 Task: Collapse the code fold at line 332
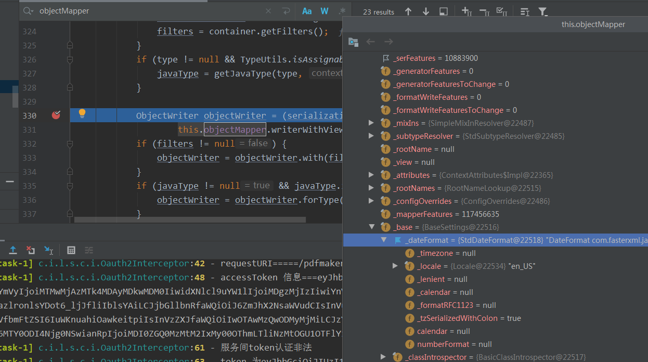point(70,144)
